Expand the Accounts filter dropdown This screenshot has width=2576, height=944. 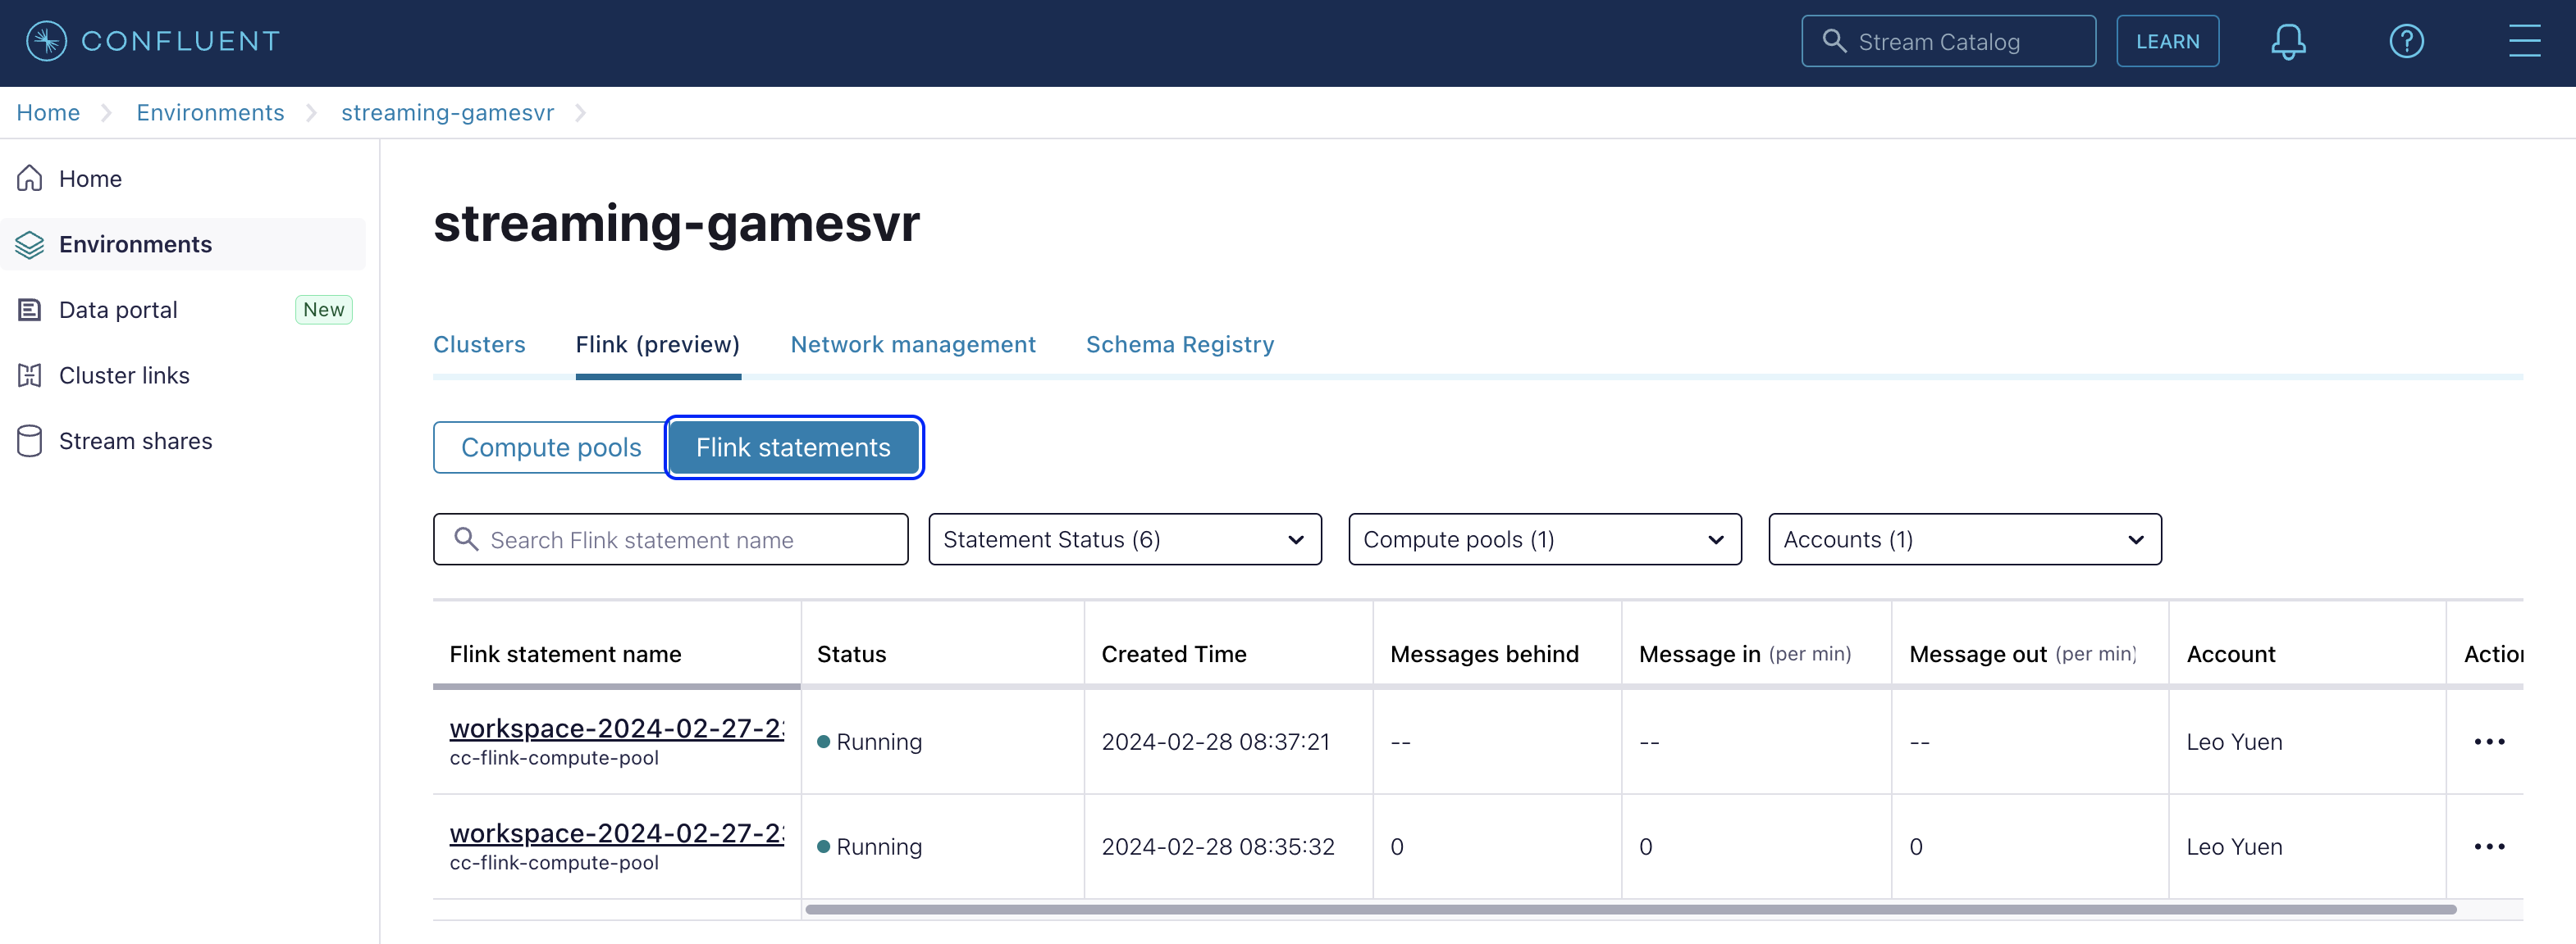(x=1964, y=539)
